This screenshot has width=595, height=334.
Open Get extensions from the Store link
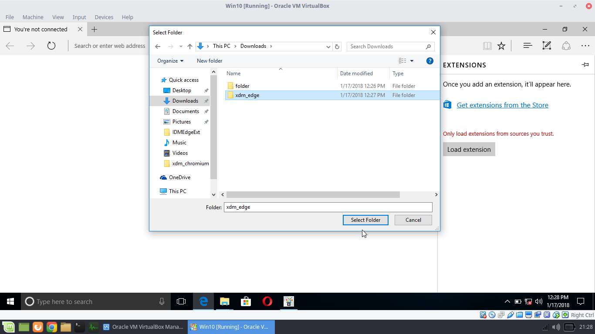click(502, 105)
